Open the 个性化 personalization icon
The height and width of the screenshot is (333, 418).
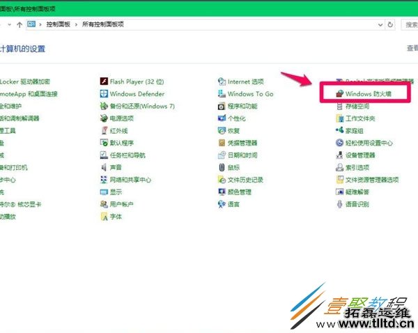tap(222, 118)
